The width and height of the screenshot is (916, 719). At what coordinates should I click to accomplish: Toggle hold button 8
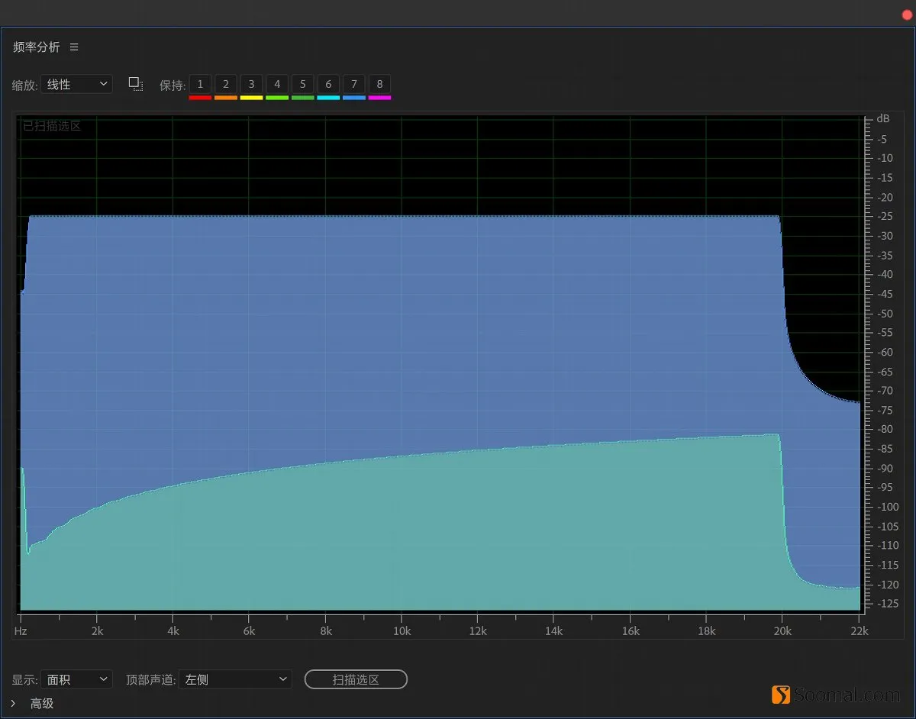click(379, 84)
